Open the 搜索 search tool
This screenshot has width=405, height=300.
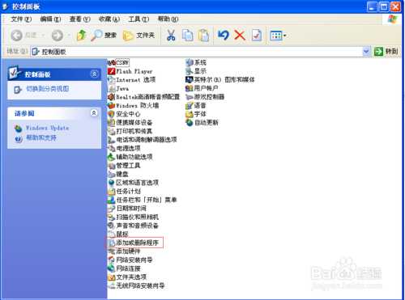(x=104, y=36)
